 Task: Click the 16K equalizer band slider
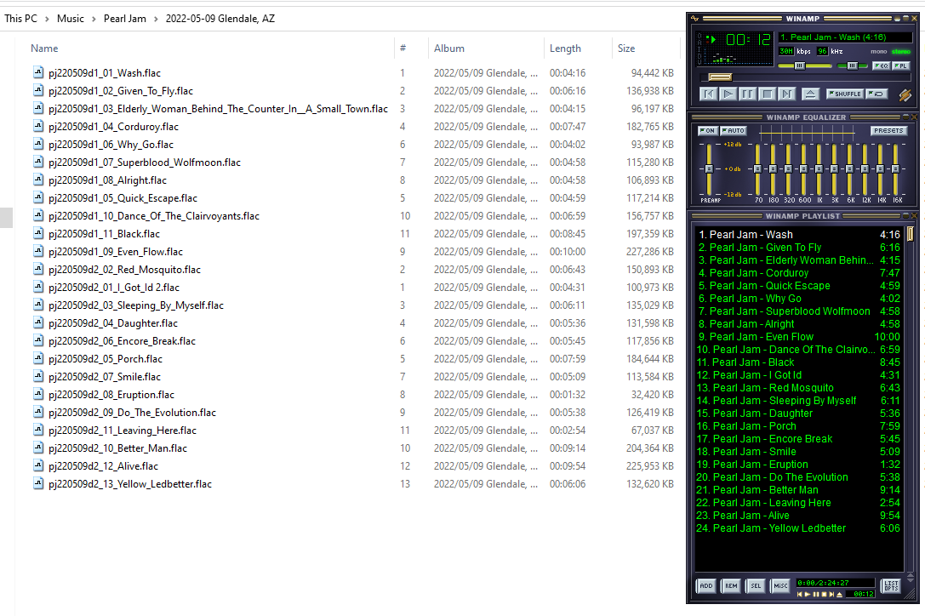895,168
